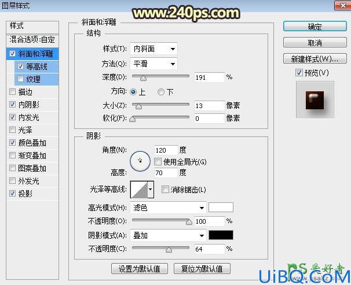This screenshot has width=351, height=285.
Task: Select direction 上 radio button
Action: [133, 92]
